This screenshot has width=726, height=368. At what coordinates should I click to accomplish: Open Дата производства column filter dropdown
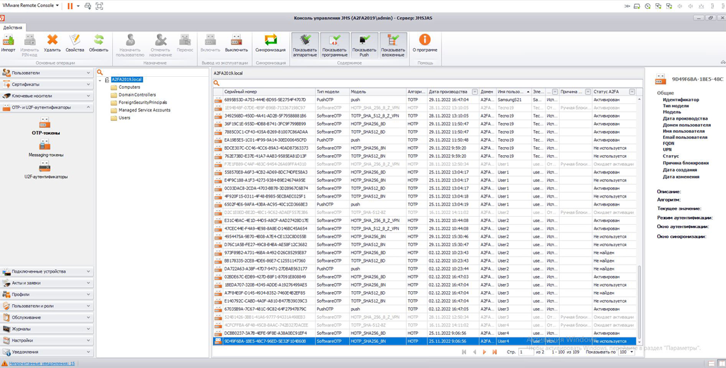coord(474,92)
